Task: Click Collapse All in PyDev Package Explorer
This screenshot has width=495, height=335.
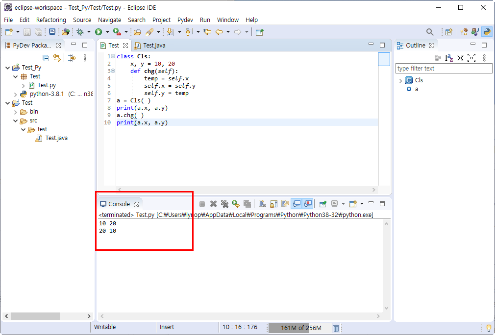Action: (46, 58)
